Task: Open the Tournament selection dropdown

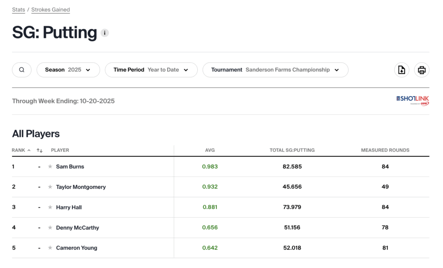Action: (x=275, y=70)
